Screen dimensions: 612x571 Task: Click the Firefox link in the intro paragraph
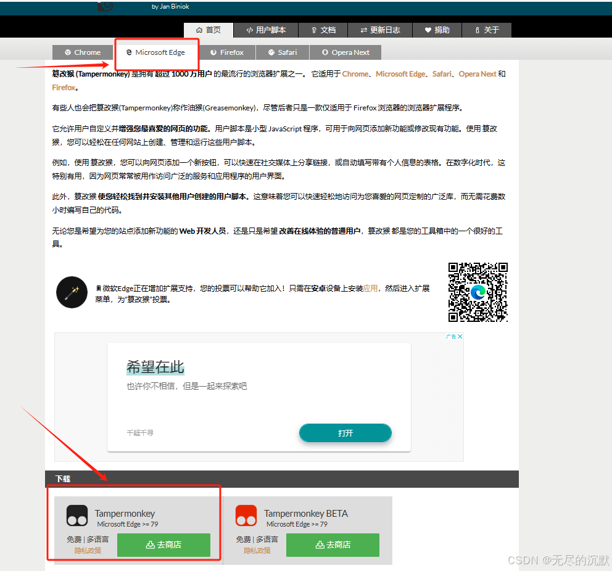(64, 88)
